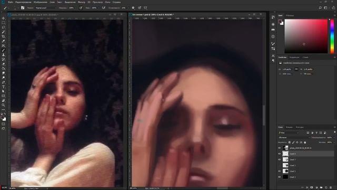This screenshot has width=337, height=190.
Task: Select the Smudge/Blur tool
Action: 3,73
